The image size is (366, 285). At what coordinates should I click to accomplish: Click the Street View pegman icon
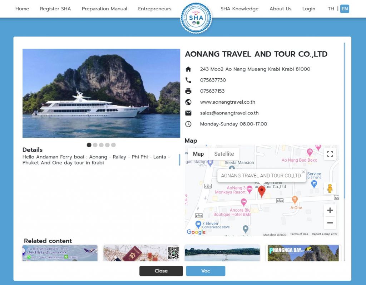click(330, 188)
